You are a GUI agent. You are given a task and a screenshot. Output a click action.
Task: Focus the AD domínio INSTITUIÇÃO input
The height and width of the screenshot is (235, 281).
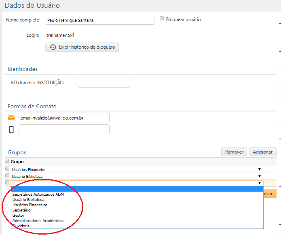pos(104,83)
